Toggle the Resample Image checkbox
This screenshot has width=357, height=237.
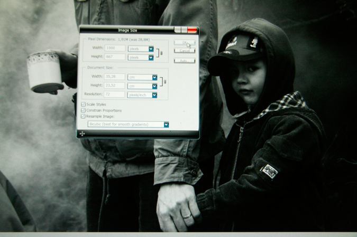[x=84, y=116]
